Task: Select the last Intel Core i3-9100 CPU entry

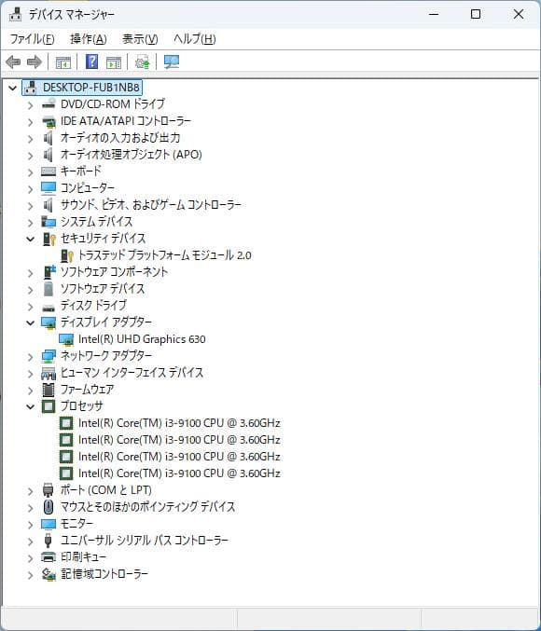Action: [x=179, y=473]
